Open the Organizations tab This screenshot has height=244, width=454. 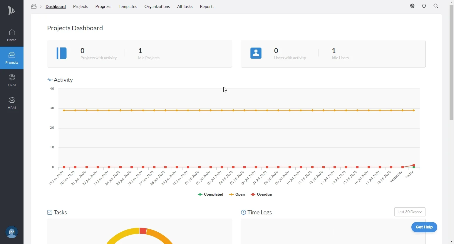tap(157, 6)
